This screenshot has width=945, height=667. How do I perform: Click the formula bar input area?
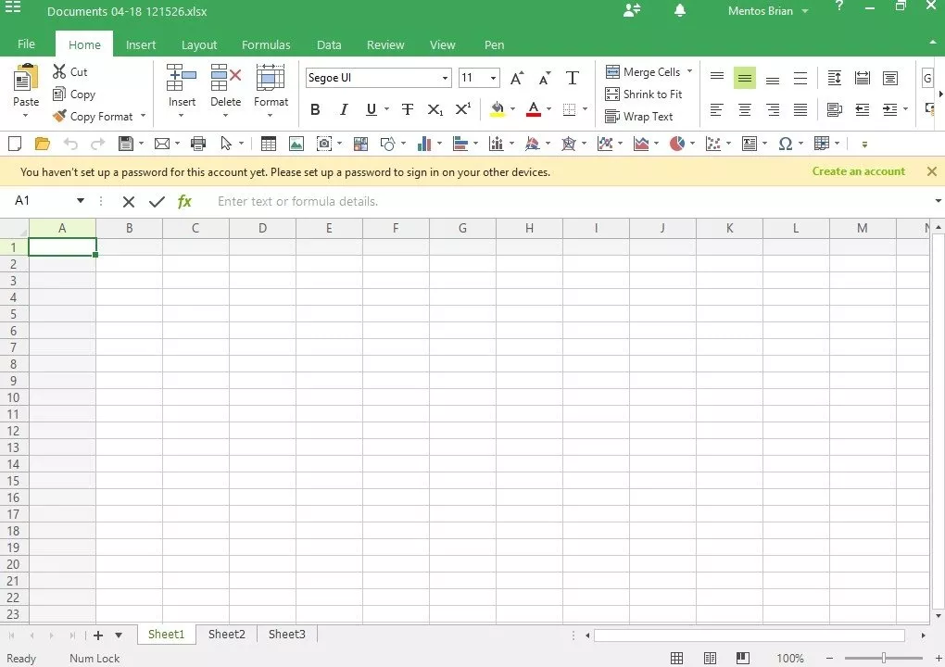[371, 201]
